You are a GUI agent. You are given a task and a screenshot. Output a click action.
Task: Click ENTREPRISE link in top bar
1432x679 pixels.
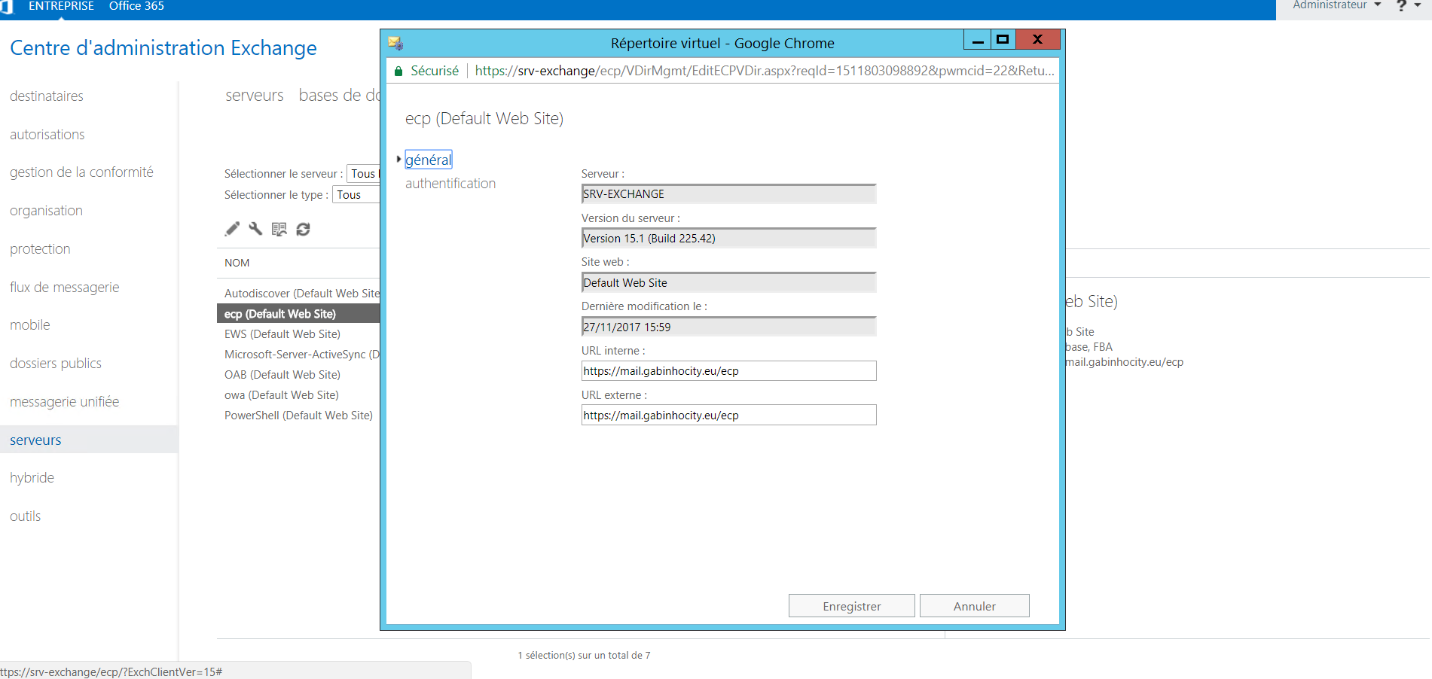[x=61, y=6]
